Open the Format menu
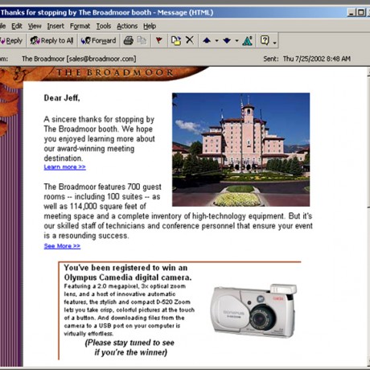This screenshot has height=370, width=370. [80, 26]
